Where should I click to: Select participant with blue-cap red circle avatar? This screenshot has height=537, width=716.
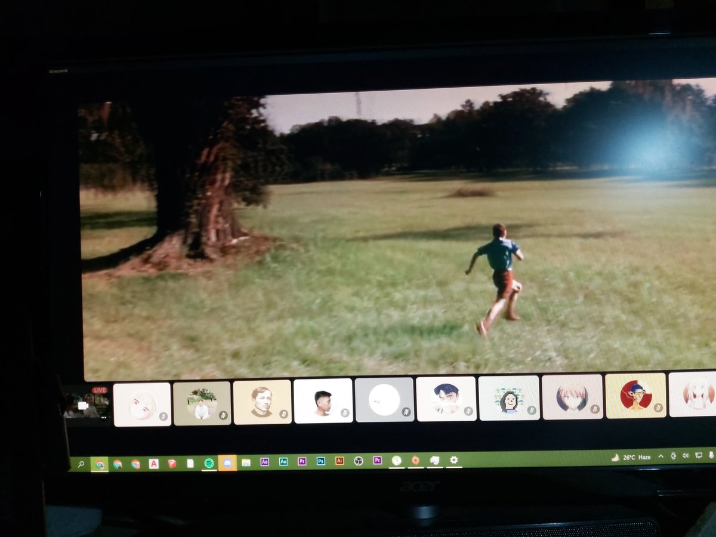tap(635, 395)
